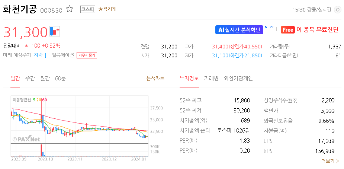Viewport: 344px width, 169px height.
Task: Click the 자본금 value 110
Action: 330,131
